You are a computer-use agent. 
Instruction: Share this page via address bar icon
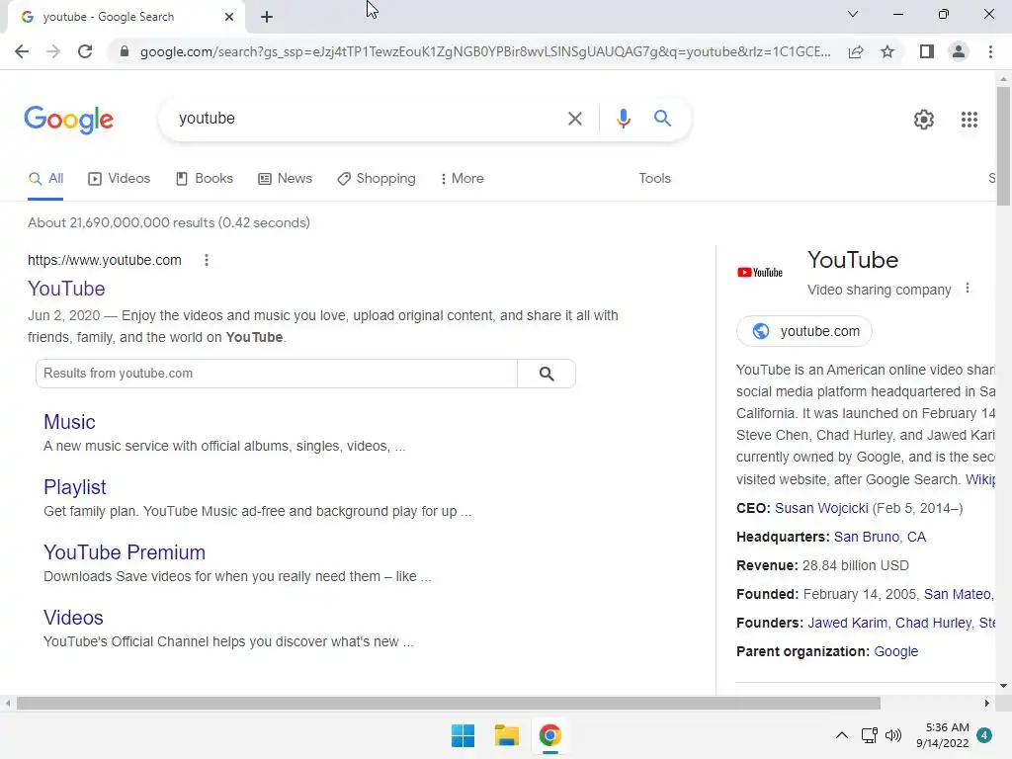point(856,51)
